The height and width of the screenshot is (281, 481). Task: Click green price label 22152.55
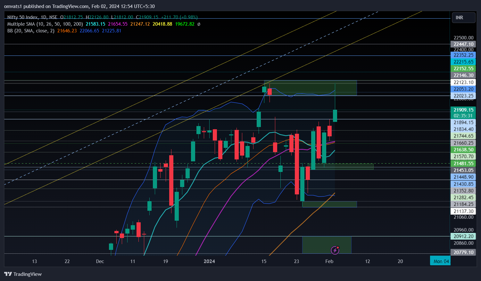(x=463, y=69)
